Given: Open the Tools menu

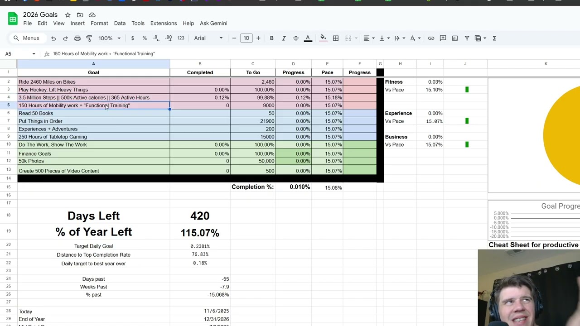Looking at the screenshot, I should click(x=138, y=23).
